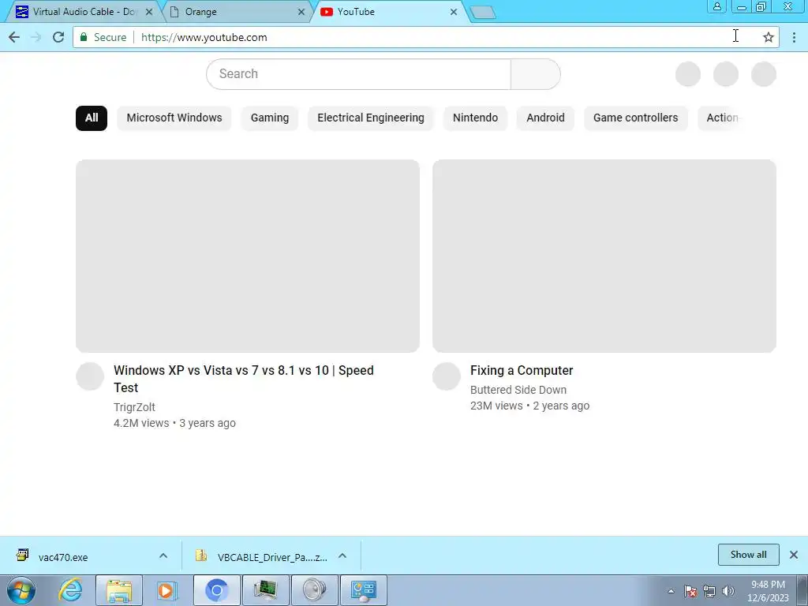Click the address bar showing youtube.com
This screenshot has width=808, height=606.
(x=425, y=37)
